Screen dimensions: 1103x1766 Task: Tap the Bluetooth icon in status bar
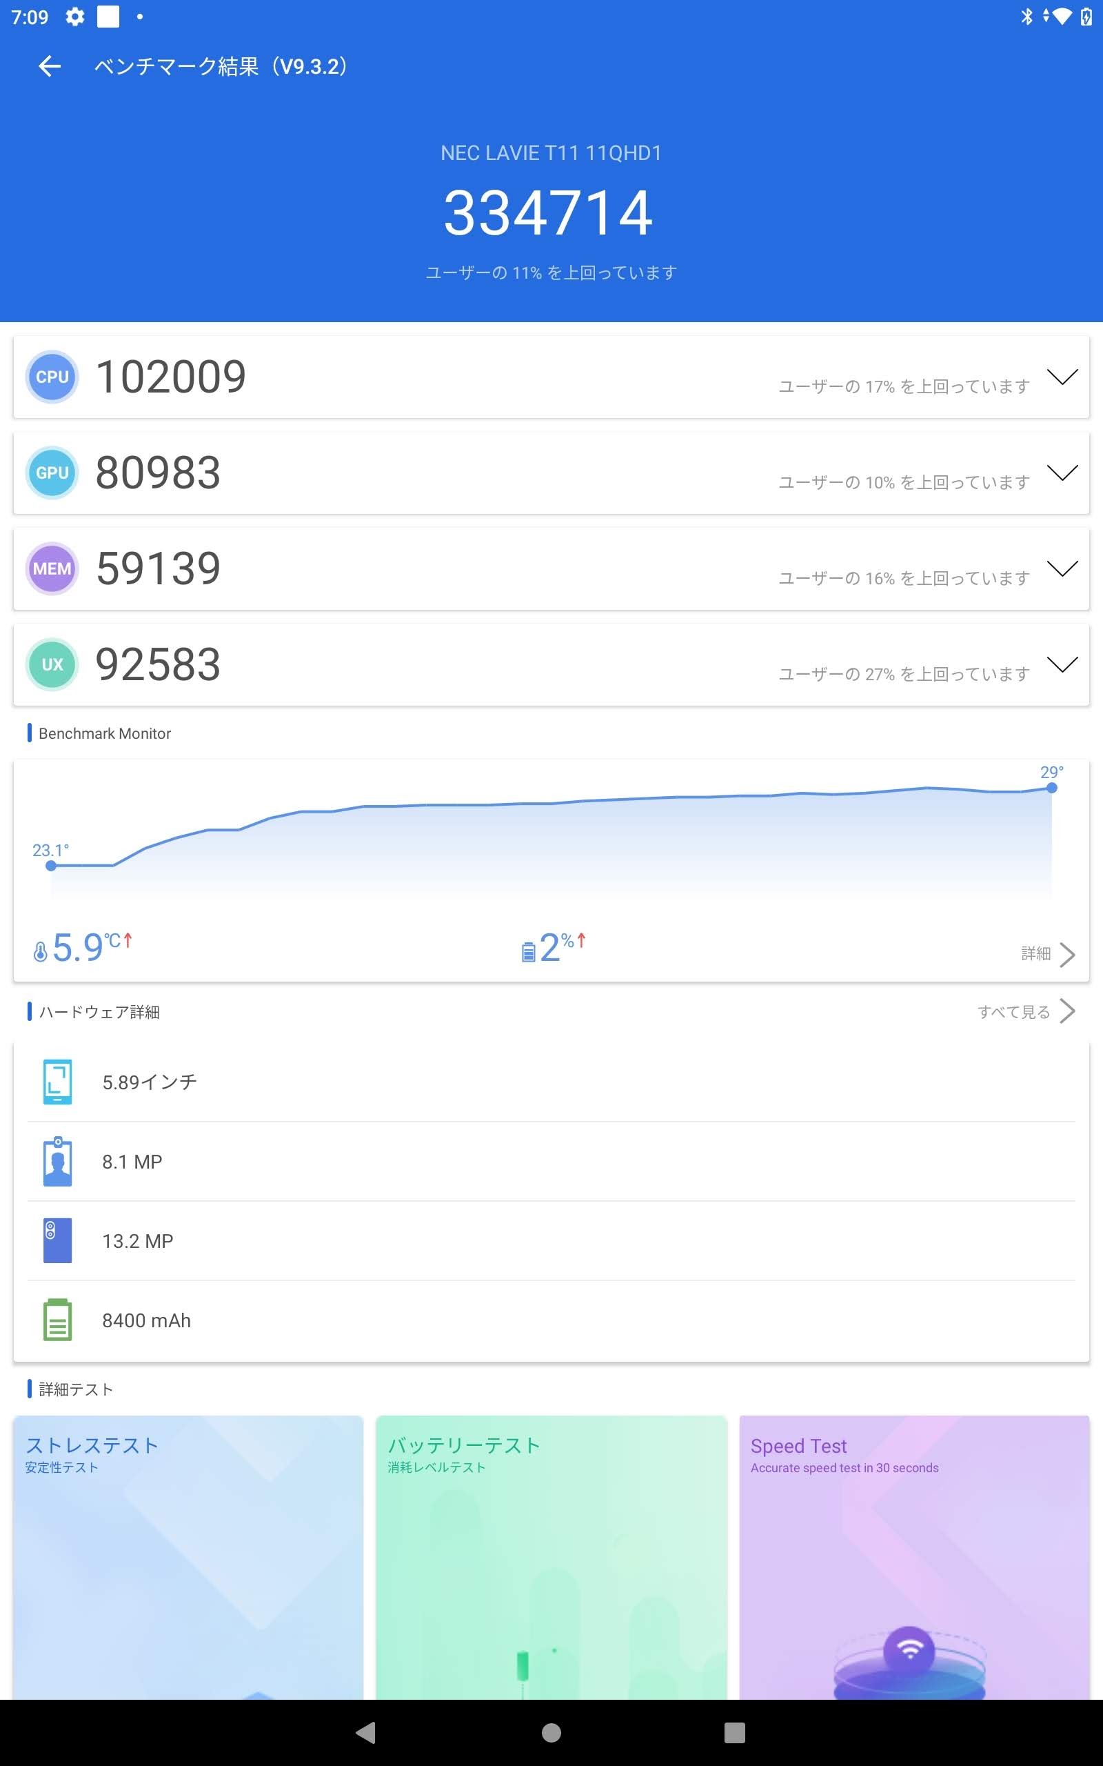[1027, 16]
